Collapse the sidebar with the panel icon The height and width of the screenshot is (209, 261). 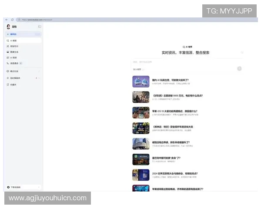click(x=40, y=27)
